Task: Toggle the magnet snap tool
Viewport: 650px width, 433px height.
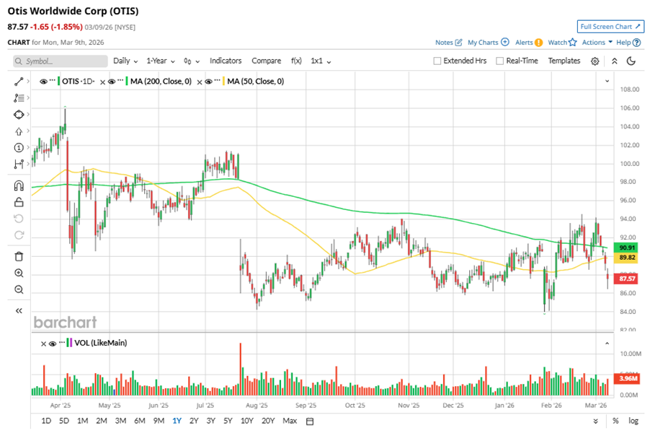Action: 19,185
